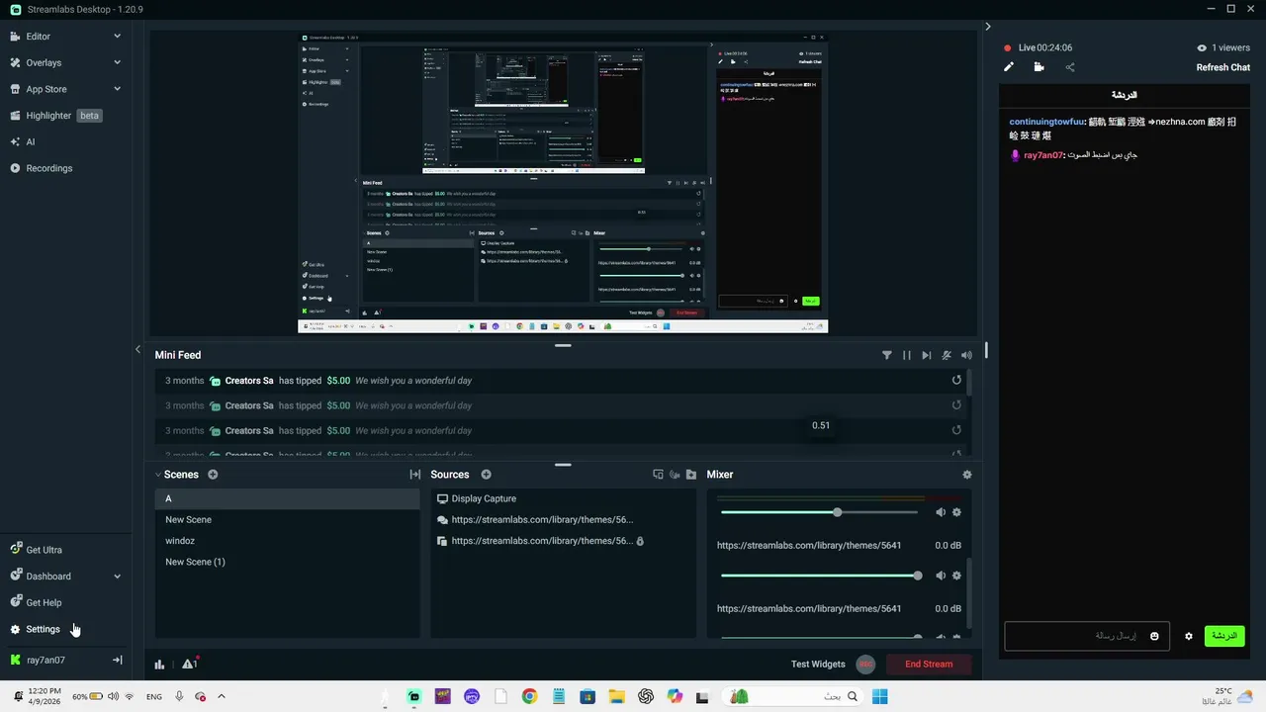The image size is (1266, 712).
Task: Click the Mixer panel vertical scrollbar
Action: 969,591
